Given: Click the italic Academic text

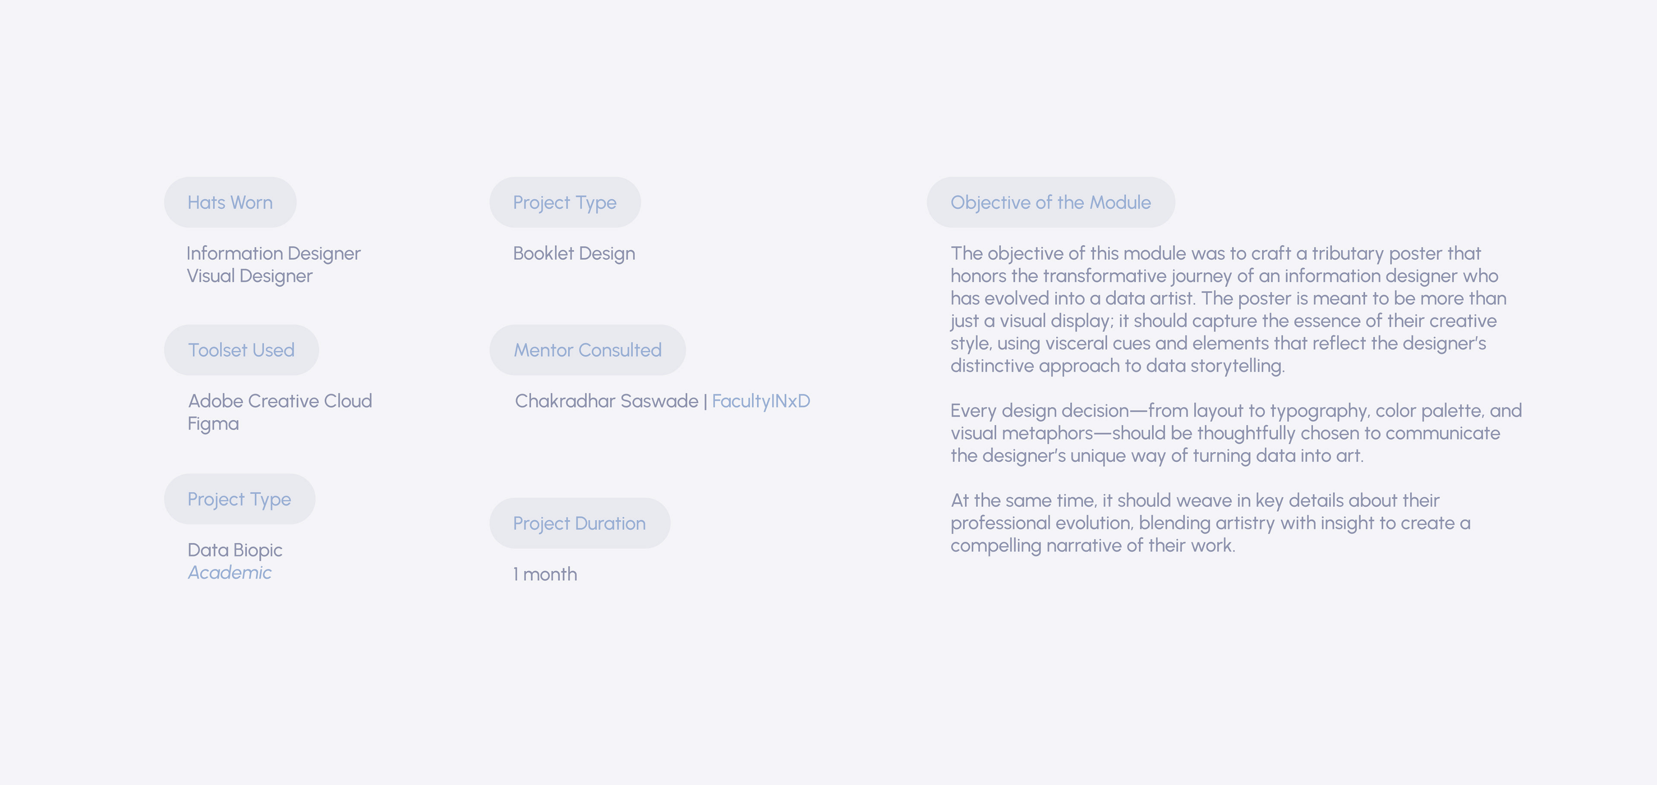Looking at the screenshot, I should pyautogui.click(x=230, y=573).
